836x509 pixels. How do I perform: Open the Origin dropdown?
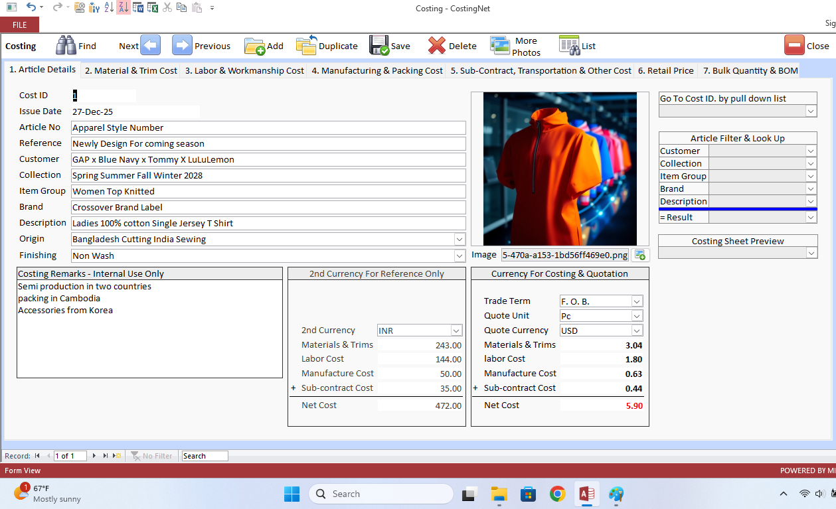460,239
